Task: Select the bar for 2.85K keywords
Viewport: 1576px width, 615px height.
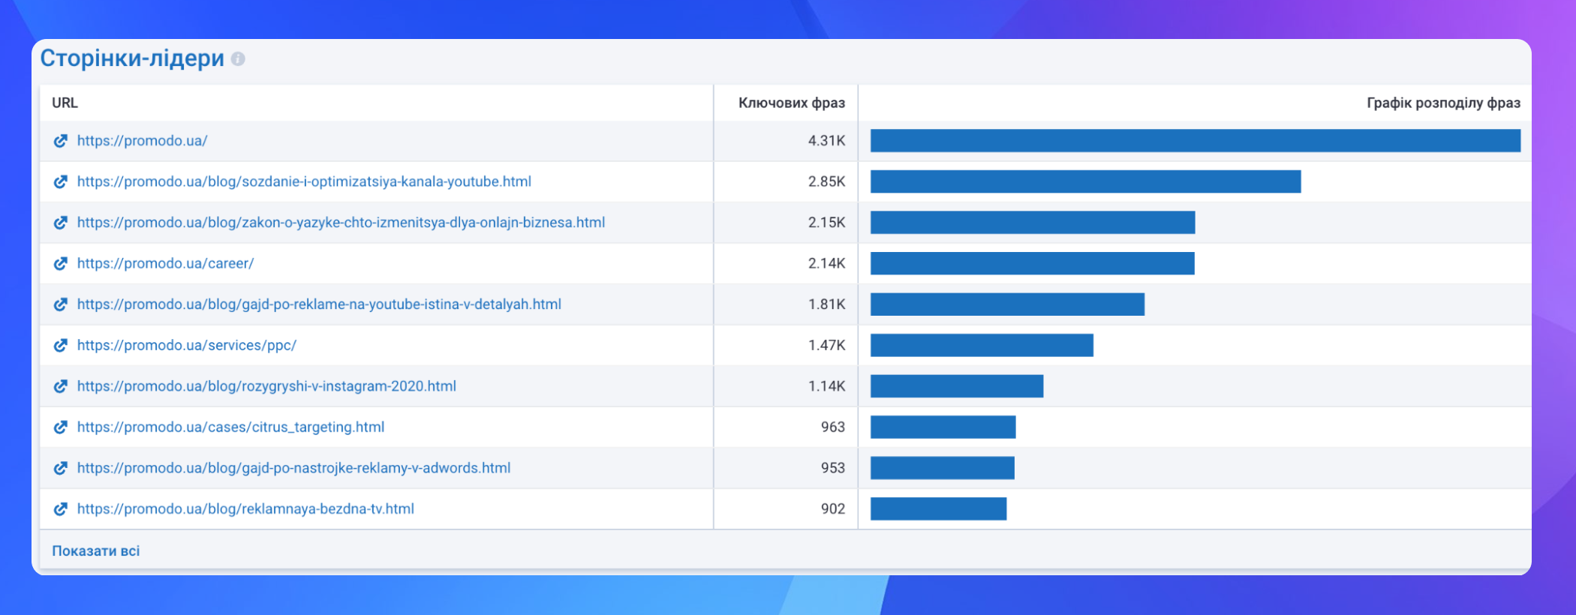Action: [x=1085, y=181]
